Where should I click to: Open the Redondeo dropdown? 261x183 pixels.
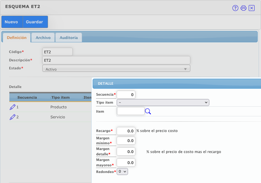coord(122,171)
